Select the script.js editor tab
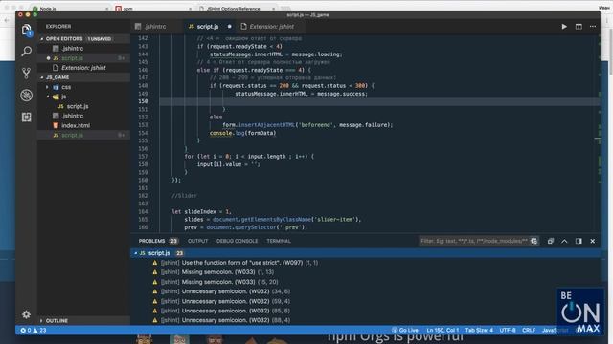613x344 pixels. pyautogui.click(x=208, y=27)
